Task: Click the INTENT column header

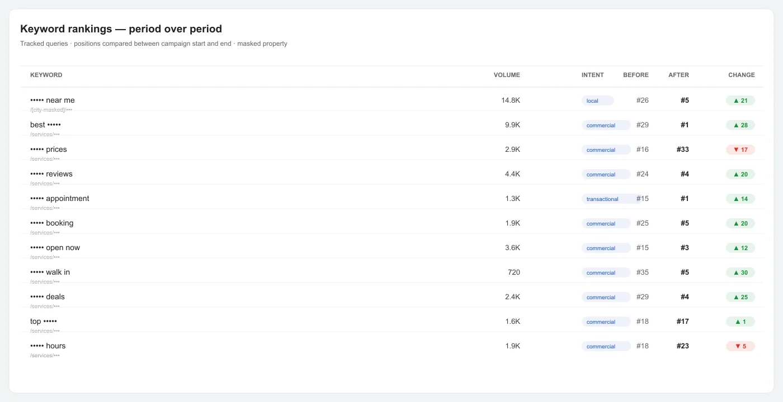Action: (593, 75)
